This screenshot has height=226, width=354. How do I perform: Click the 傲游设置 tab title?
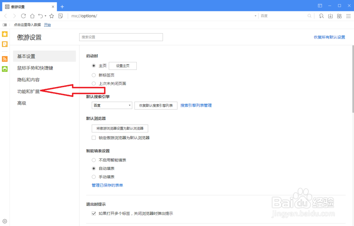click(18, 7)
